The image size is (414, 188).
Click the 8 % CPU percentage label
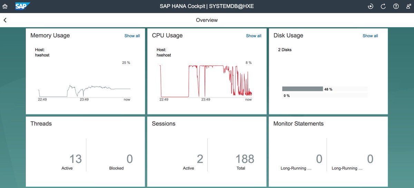click(248, 63)
